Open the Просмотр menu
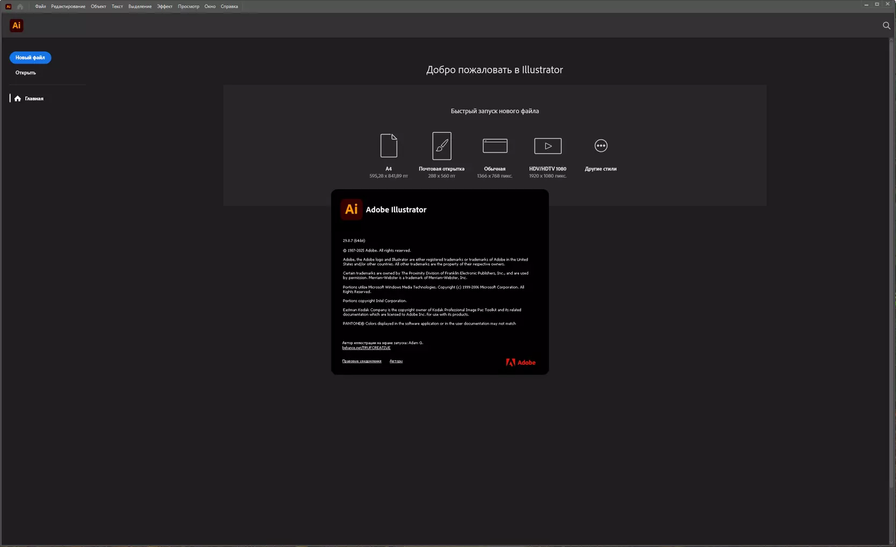The height and width of the screenshot is (547, 896). coord(188,6)
